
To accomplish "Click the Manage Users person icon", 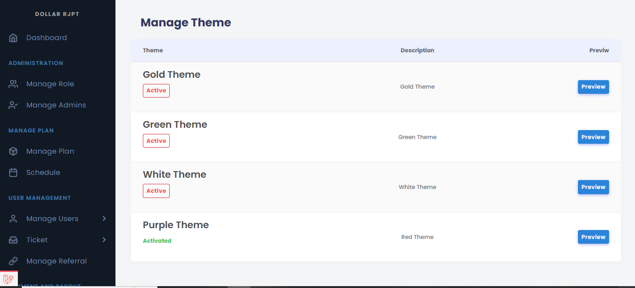I will [13, 219].
